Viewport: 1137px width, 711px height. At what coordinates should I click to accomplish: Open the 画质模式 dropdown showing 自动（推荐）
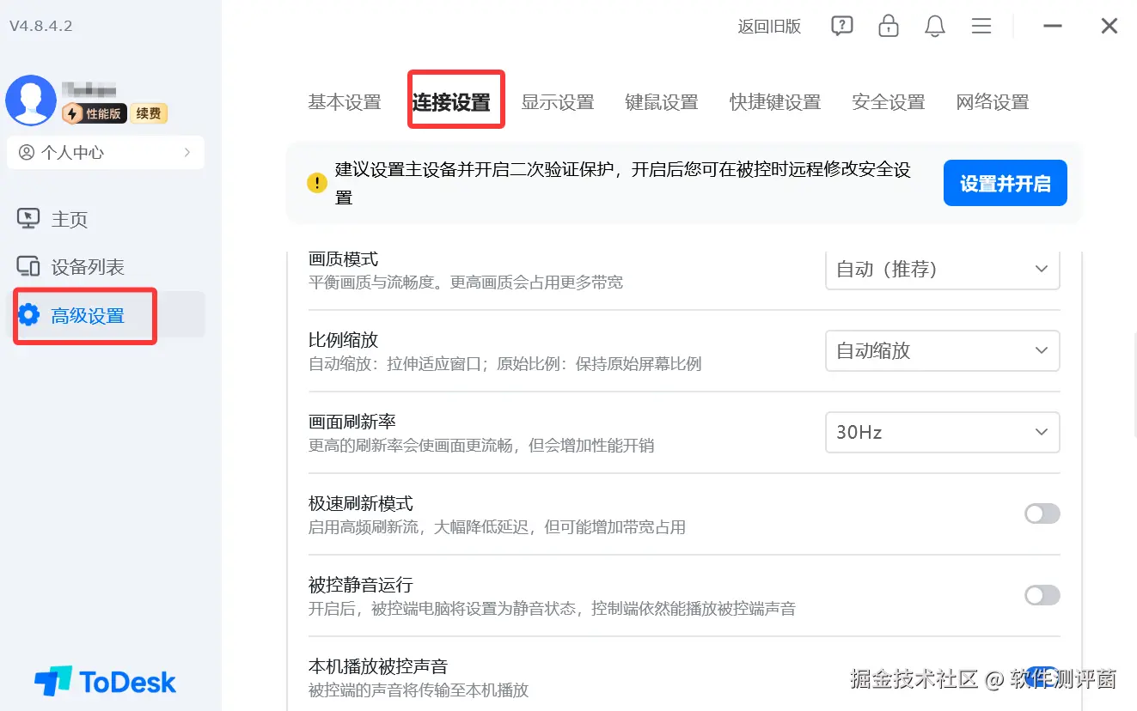click(x=942, y=269)
